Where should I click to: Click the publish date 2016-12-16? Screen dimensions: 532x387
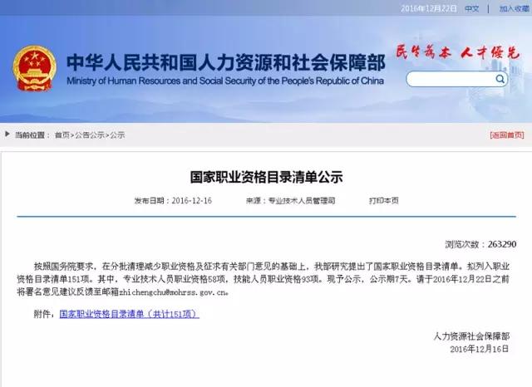click(x=192, y=201)
